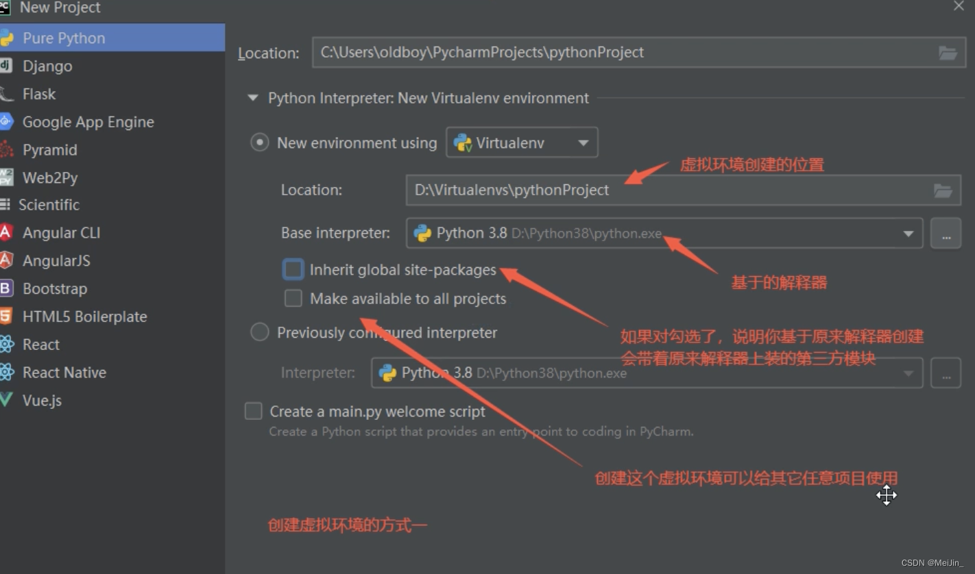975x574 pixels.
Task: Click the Flask project type icon
Action: (x=6, y=94)
